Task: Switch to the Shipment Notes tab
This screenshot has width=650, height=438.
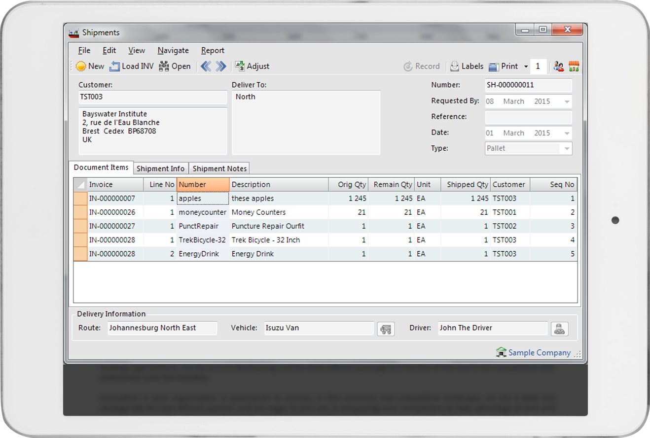Action: [219, 168]
